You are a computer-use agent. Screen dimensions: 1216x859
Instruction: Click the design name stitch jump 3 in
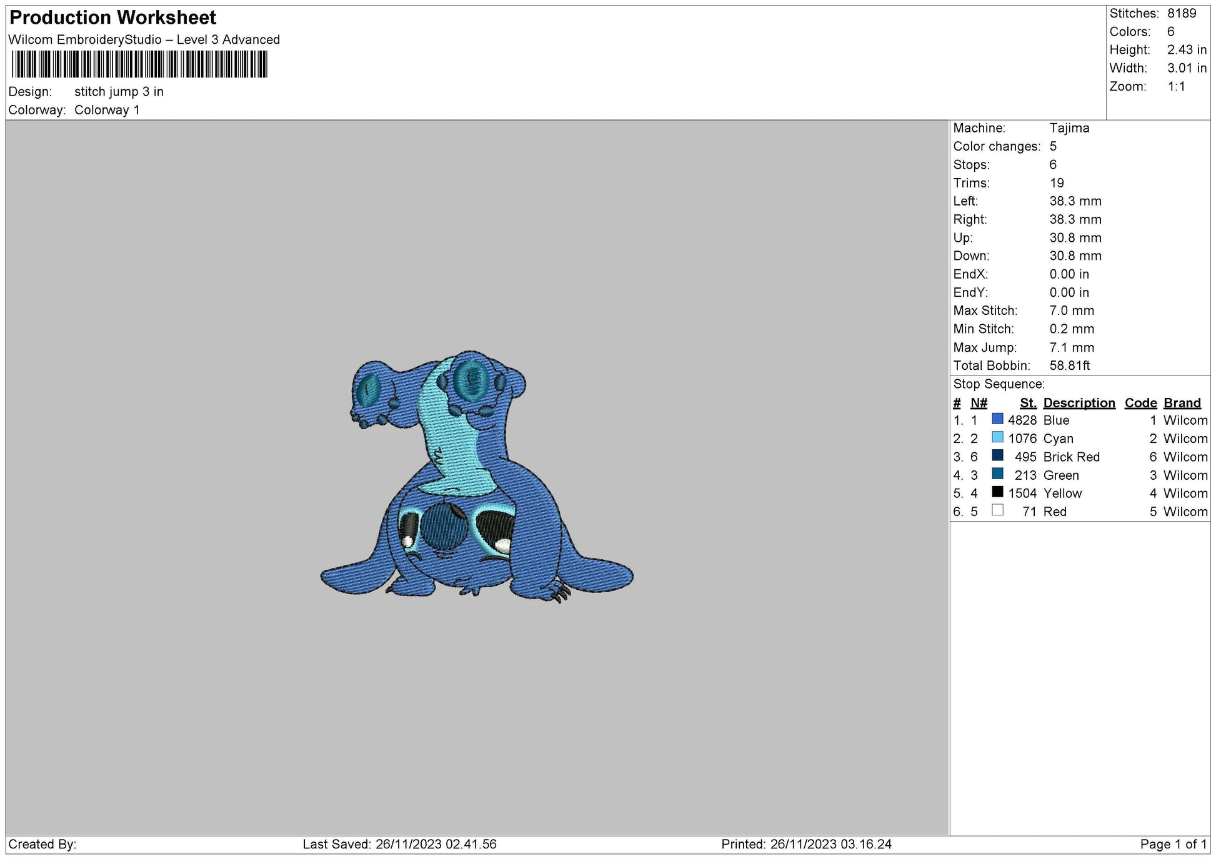(x=119, y=92)
